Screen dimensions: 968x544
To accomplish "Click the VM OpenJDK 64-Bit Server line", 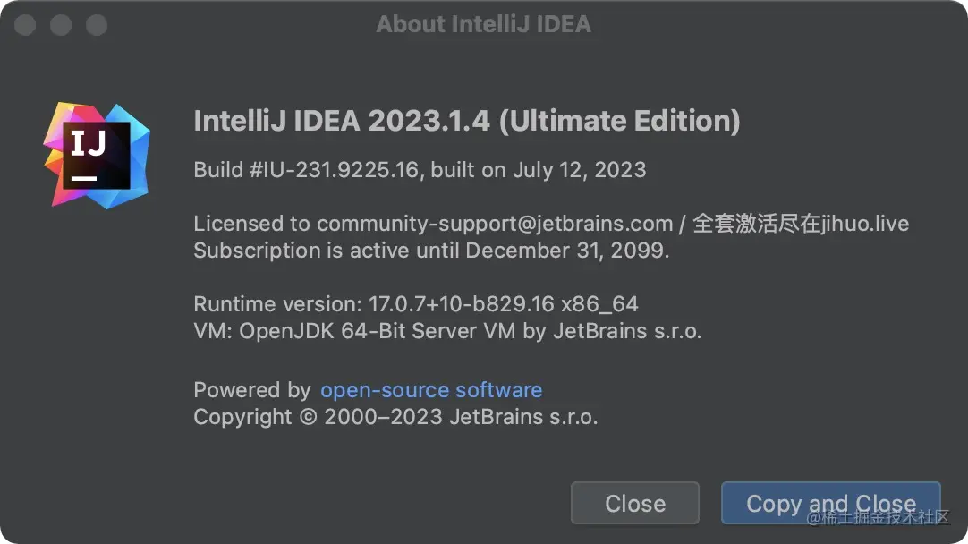I will 447,331.
